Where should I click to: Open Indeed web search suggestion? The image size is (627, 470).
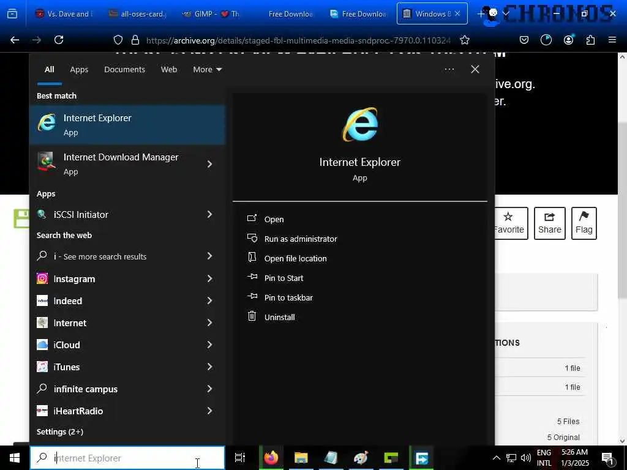[x=127, y=300]
